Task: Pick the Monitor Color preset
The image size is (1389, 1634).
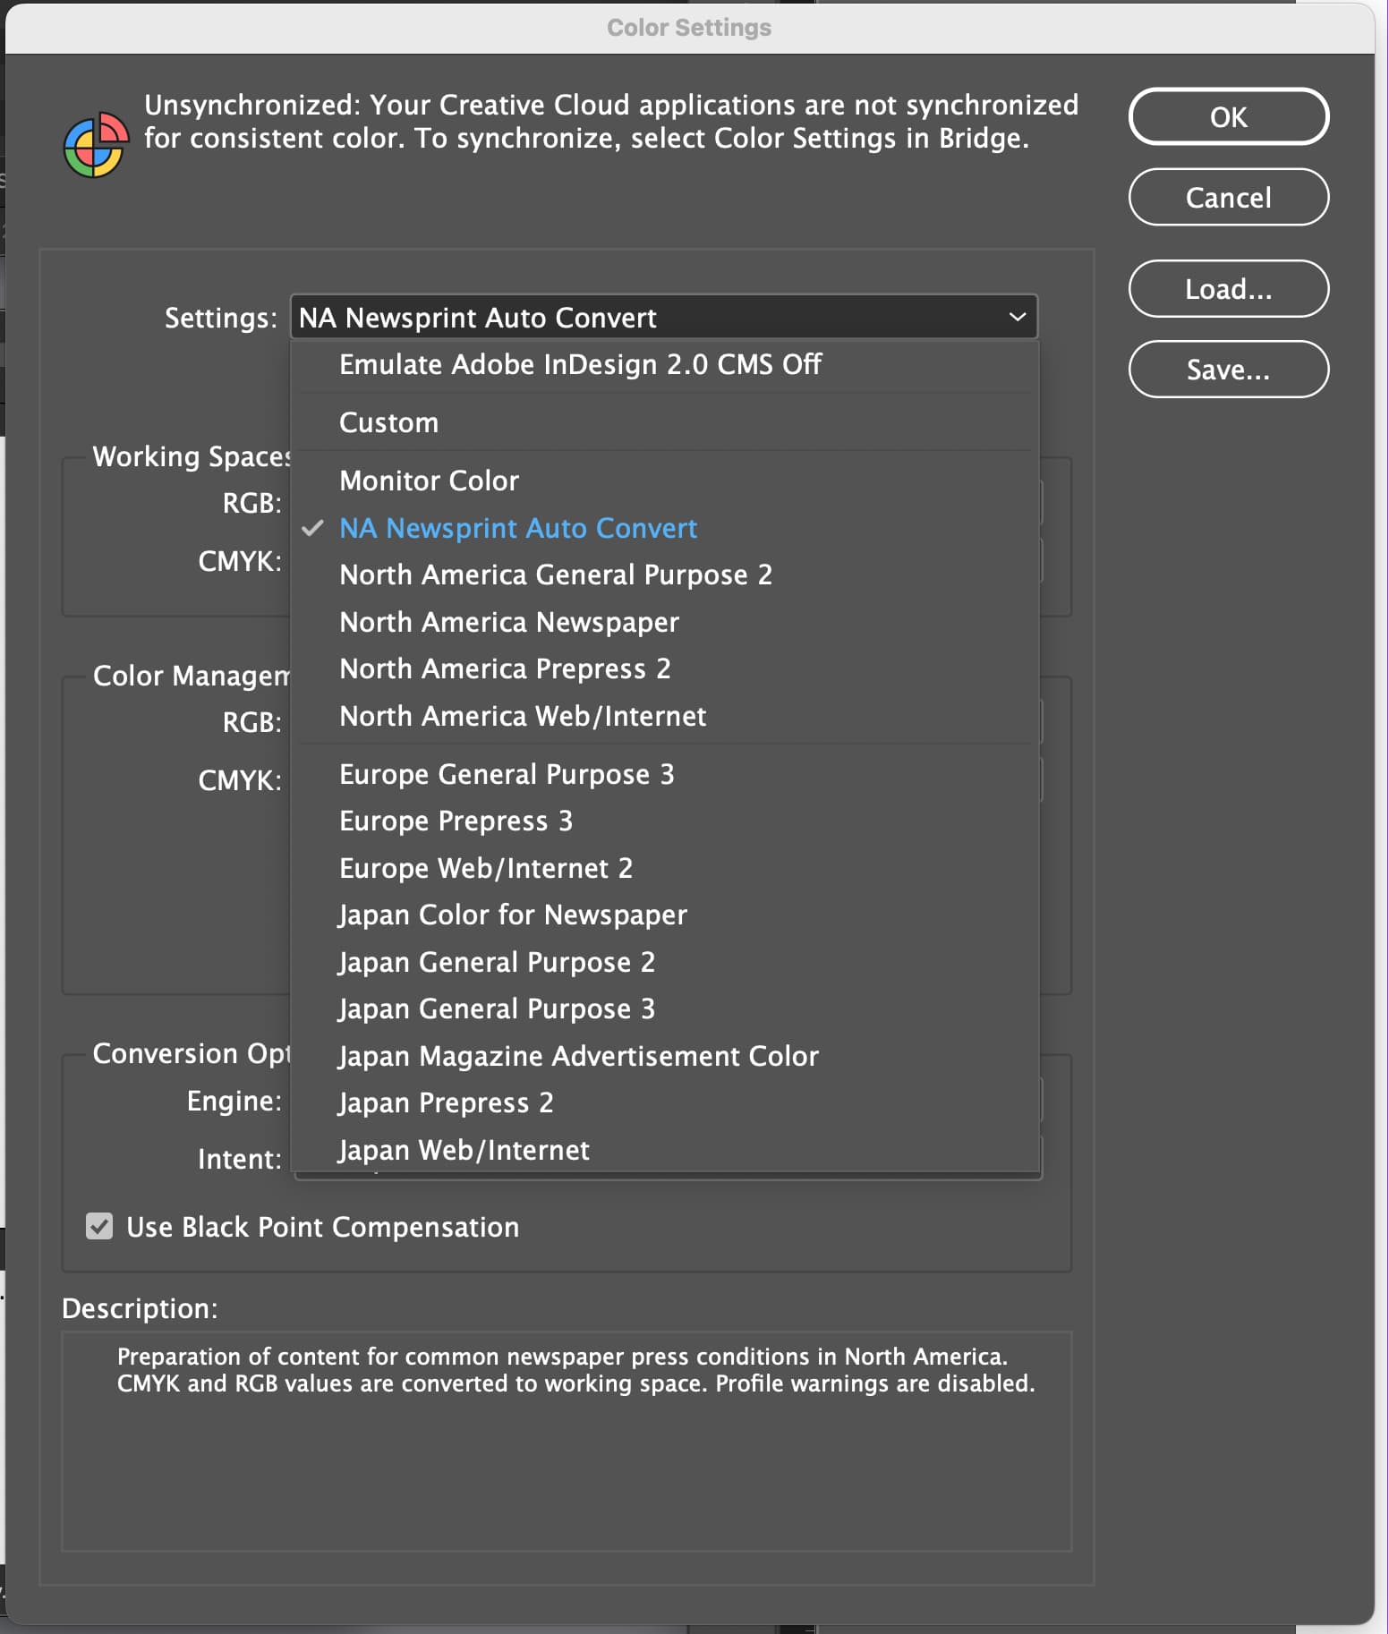Action: point(429,481)
